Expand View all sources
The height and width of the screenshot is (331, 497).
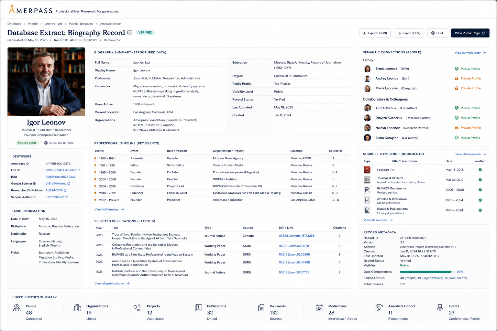click(x=378, y=220)
